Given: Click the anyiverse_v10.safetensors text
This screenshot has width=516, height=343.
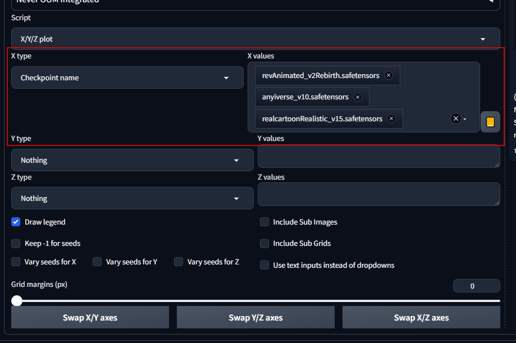Looking at the screenshot, I should coord(305,97).
